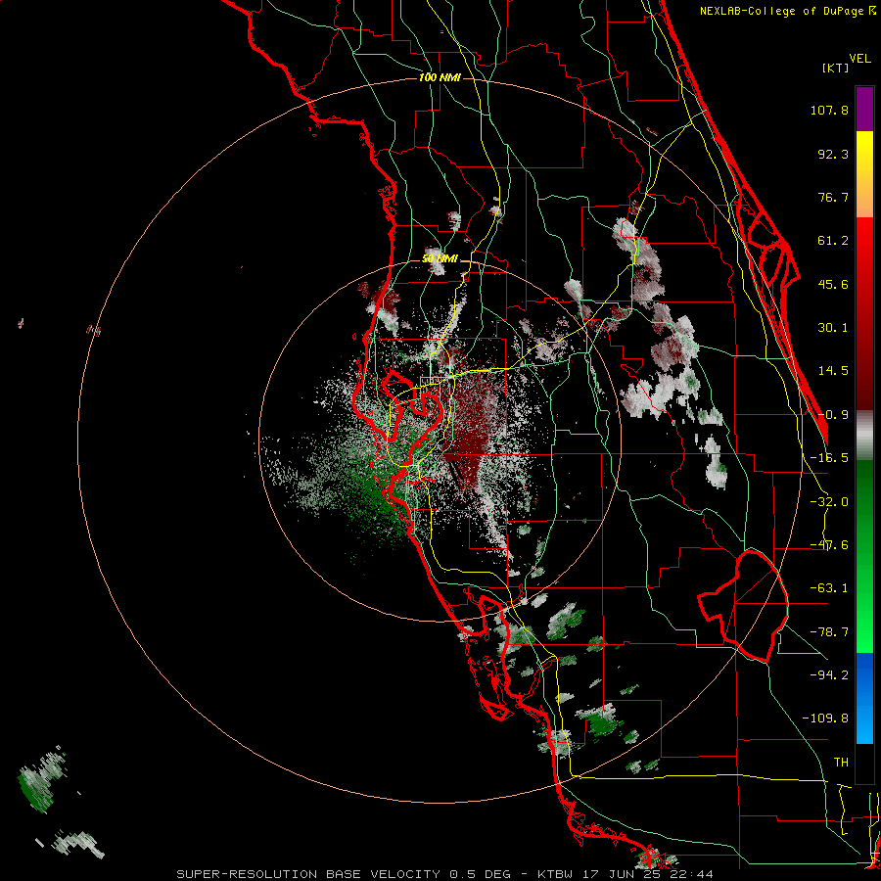Click the 30.1 scale value
Viewport: 881px width, 881px height.
click(x=833, y=328)
